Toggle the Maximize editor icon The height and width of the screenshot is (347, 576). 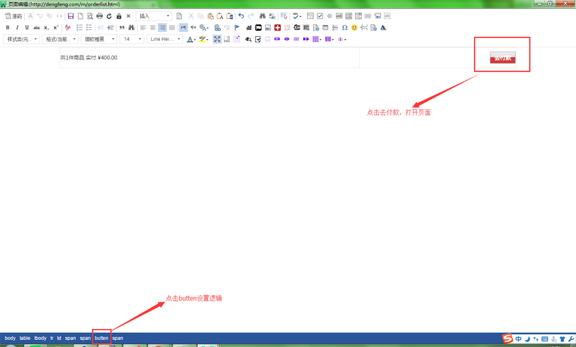coord(217,39)
